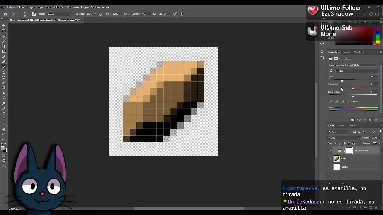Toggle layer filter on/off switch
Image resolution: width=383 pixels, height=215 pixels.
click(380, 131)
